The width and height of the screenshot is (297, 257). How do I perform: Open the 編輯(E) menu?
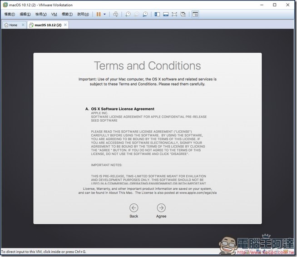(x=25, y=14)
